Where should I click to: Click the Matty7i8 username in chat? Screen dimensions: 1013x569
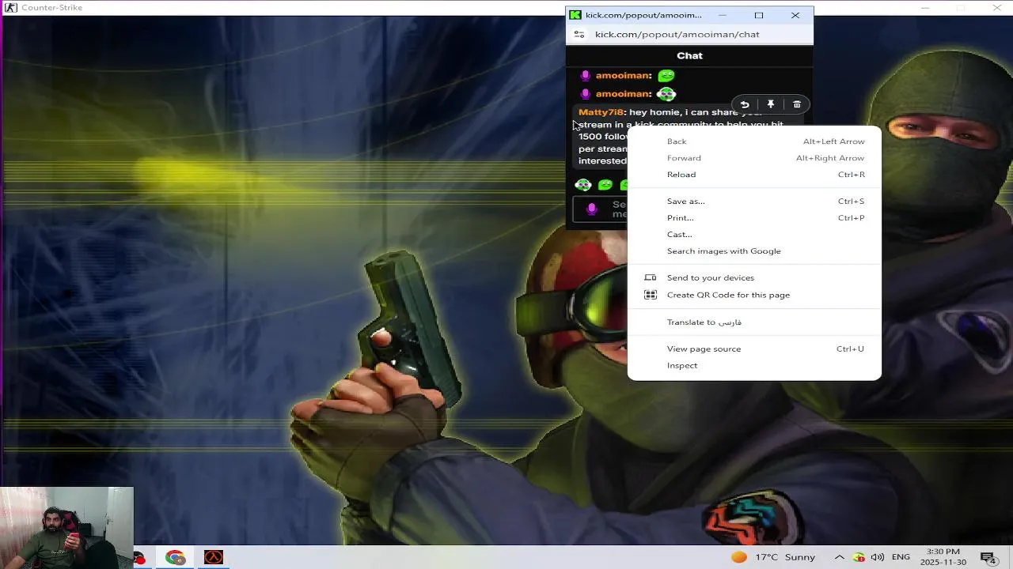601,112
